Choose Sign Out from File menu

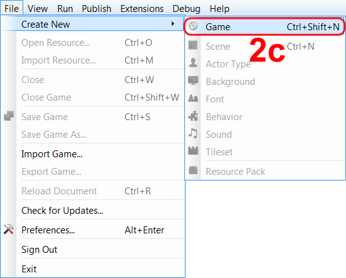92,250
